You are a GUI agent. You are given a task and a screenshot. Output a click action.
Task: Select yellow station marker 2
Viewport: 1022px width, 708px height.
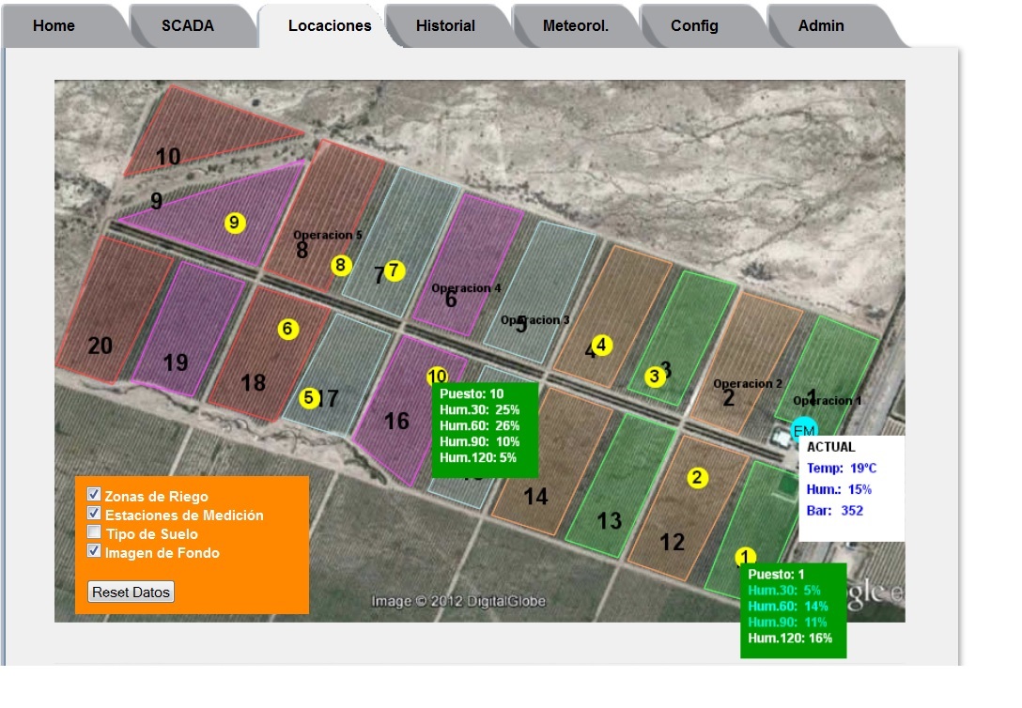[697, 478]
